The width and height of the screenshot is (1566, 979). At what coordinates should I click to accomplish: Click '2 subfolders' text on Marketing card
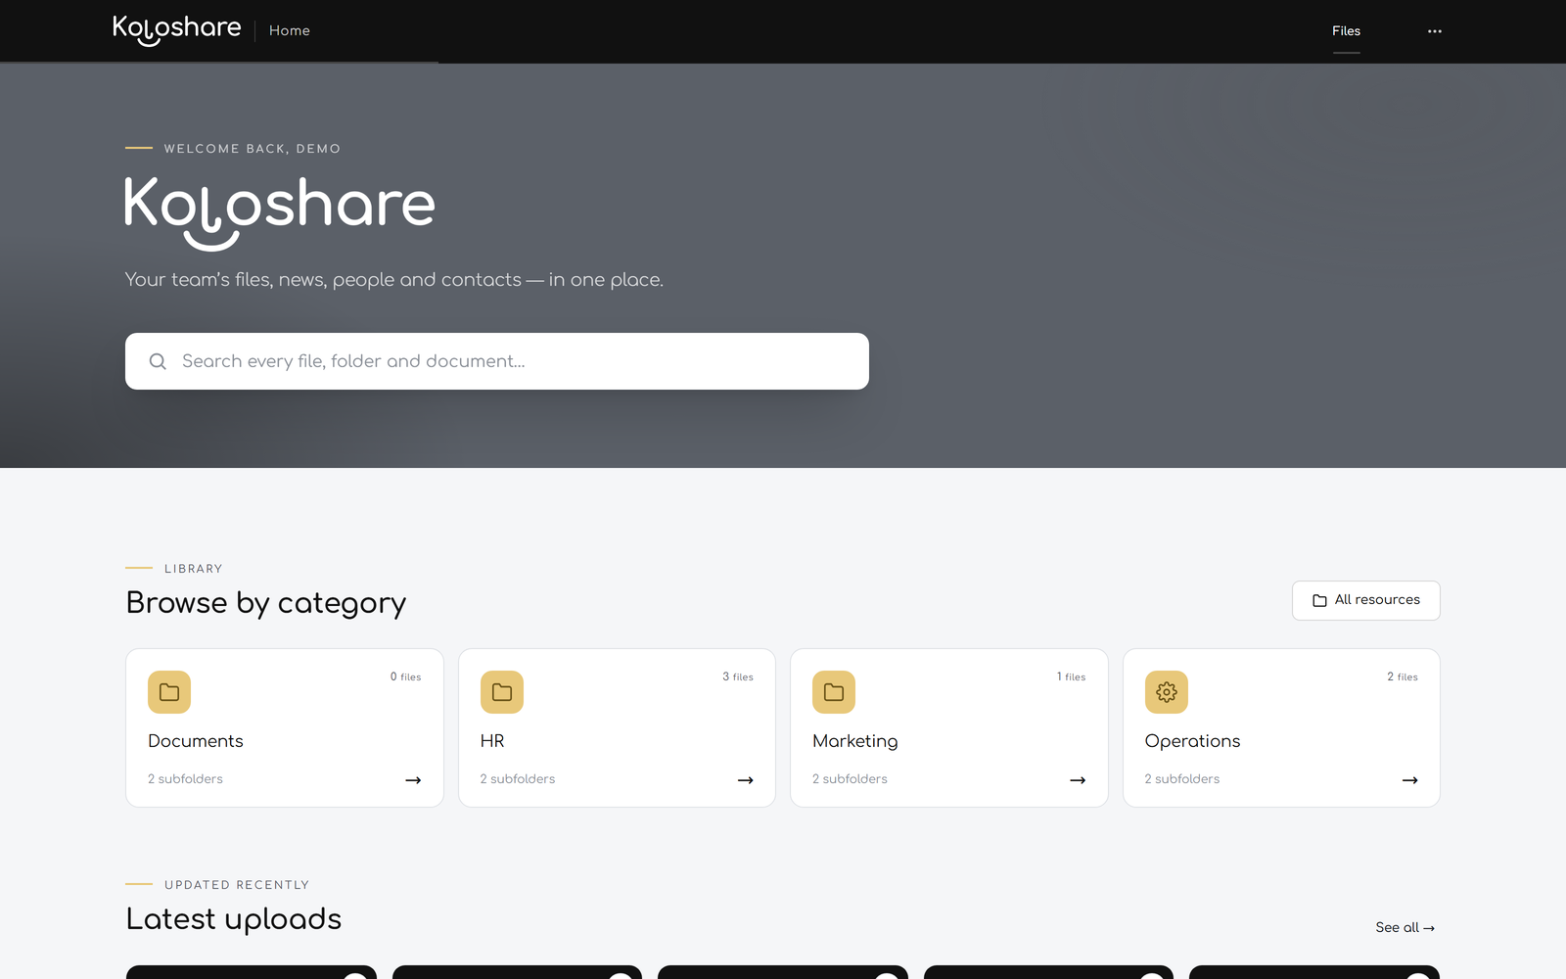click(x=850, y=779)
